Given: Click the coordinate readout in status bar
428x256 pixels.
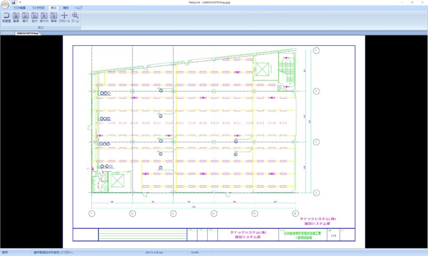Looking at the screenshot, I should coord(154,253).
